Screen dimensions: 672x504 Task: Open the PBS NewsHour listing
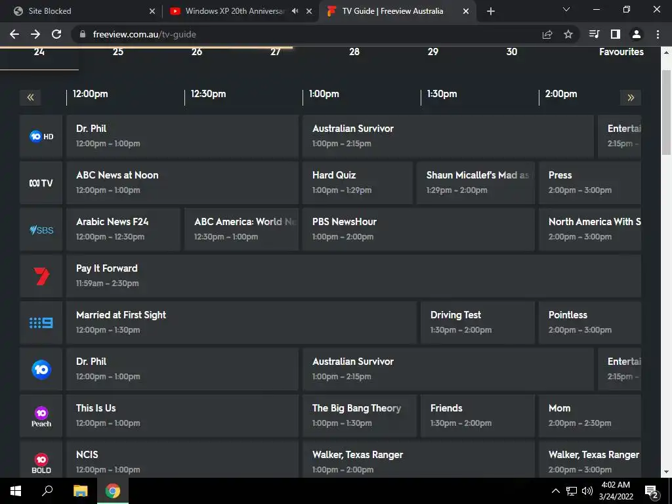pos(419,230)
